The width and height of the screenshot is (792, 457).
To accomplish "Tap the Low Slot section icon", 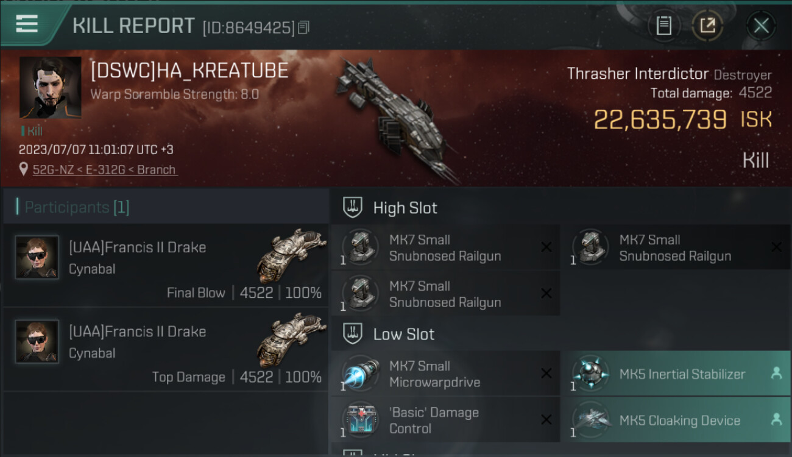I will pyautogui.click(x=353, y=333).
